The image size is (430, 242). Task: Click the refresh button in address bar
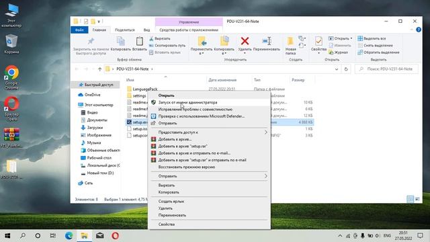click(346, 69)
